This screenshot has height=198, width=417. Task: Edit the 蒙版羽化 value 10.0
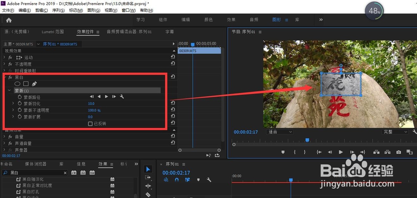(x=91, y=104)
